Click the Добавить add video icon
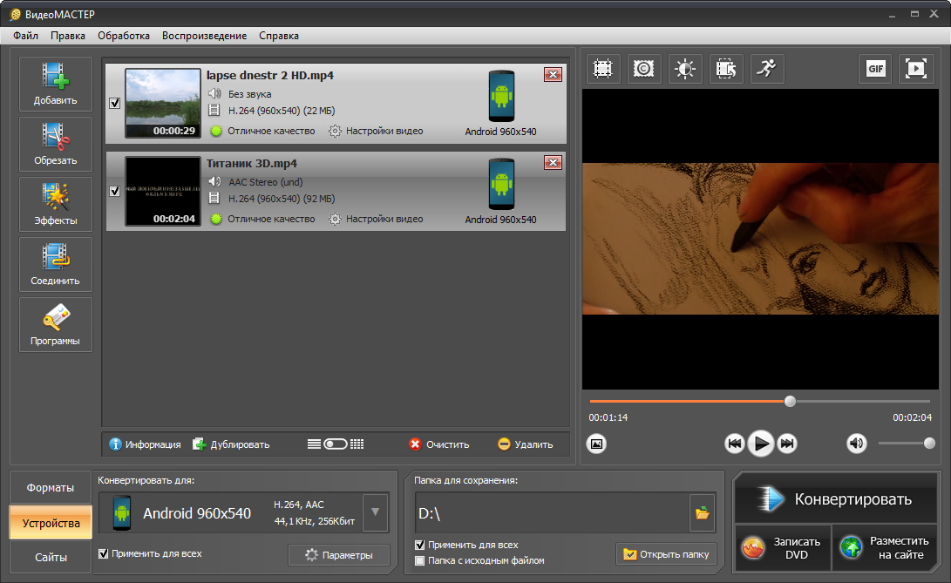This screenshot has height=583, width=951. (55, 84)
